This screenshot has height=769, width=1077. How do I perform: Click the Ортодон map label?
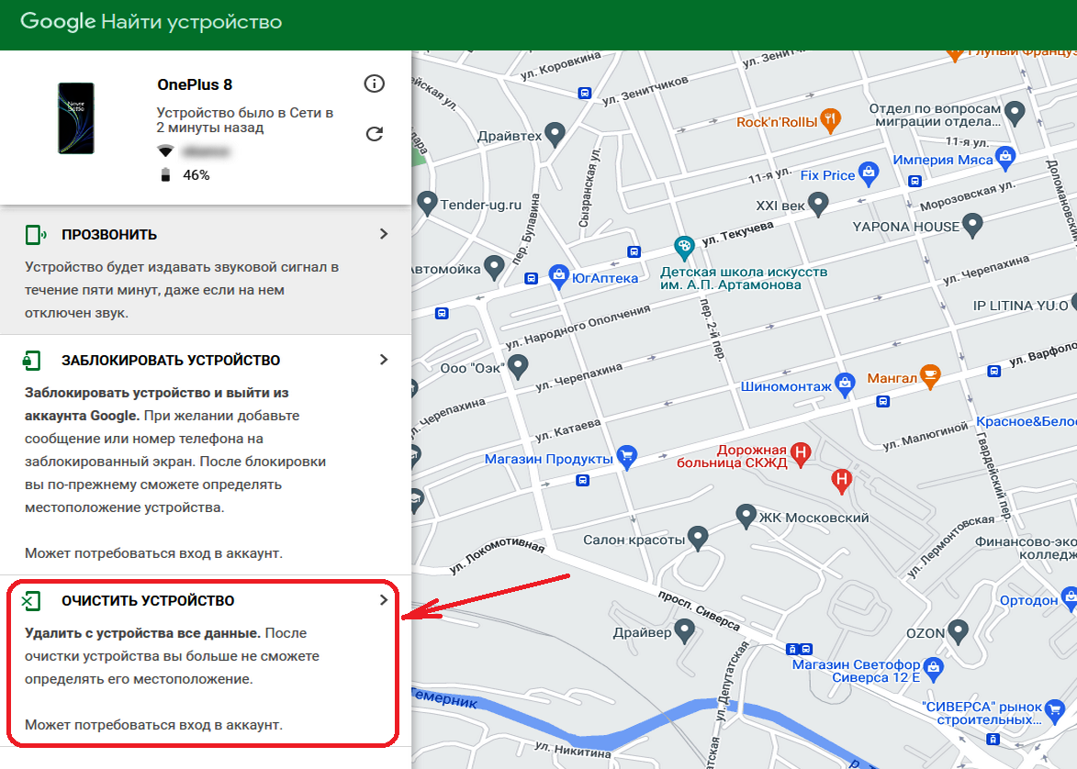[1028, 600]
